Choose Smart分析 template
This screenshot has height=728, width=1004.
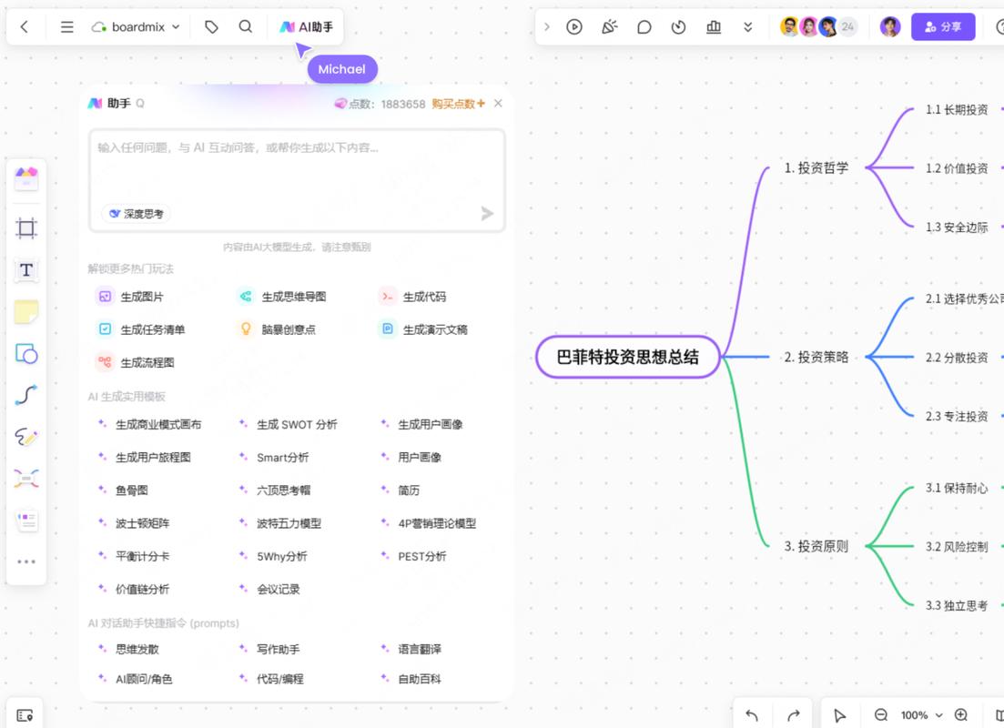274,457
